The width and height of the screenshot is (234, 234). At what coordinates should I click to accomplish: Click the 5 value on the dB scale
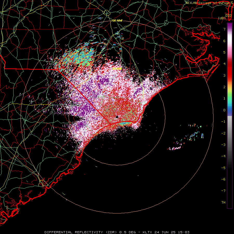pyautogui.click(x=224, y=52)
